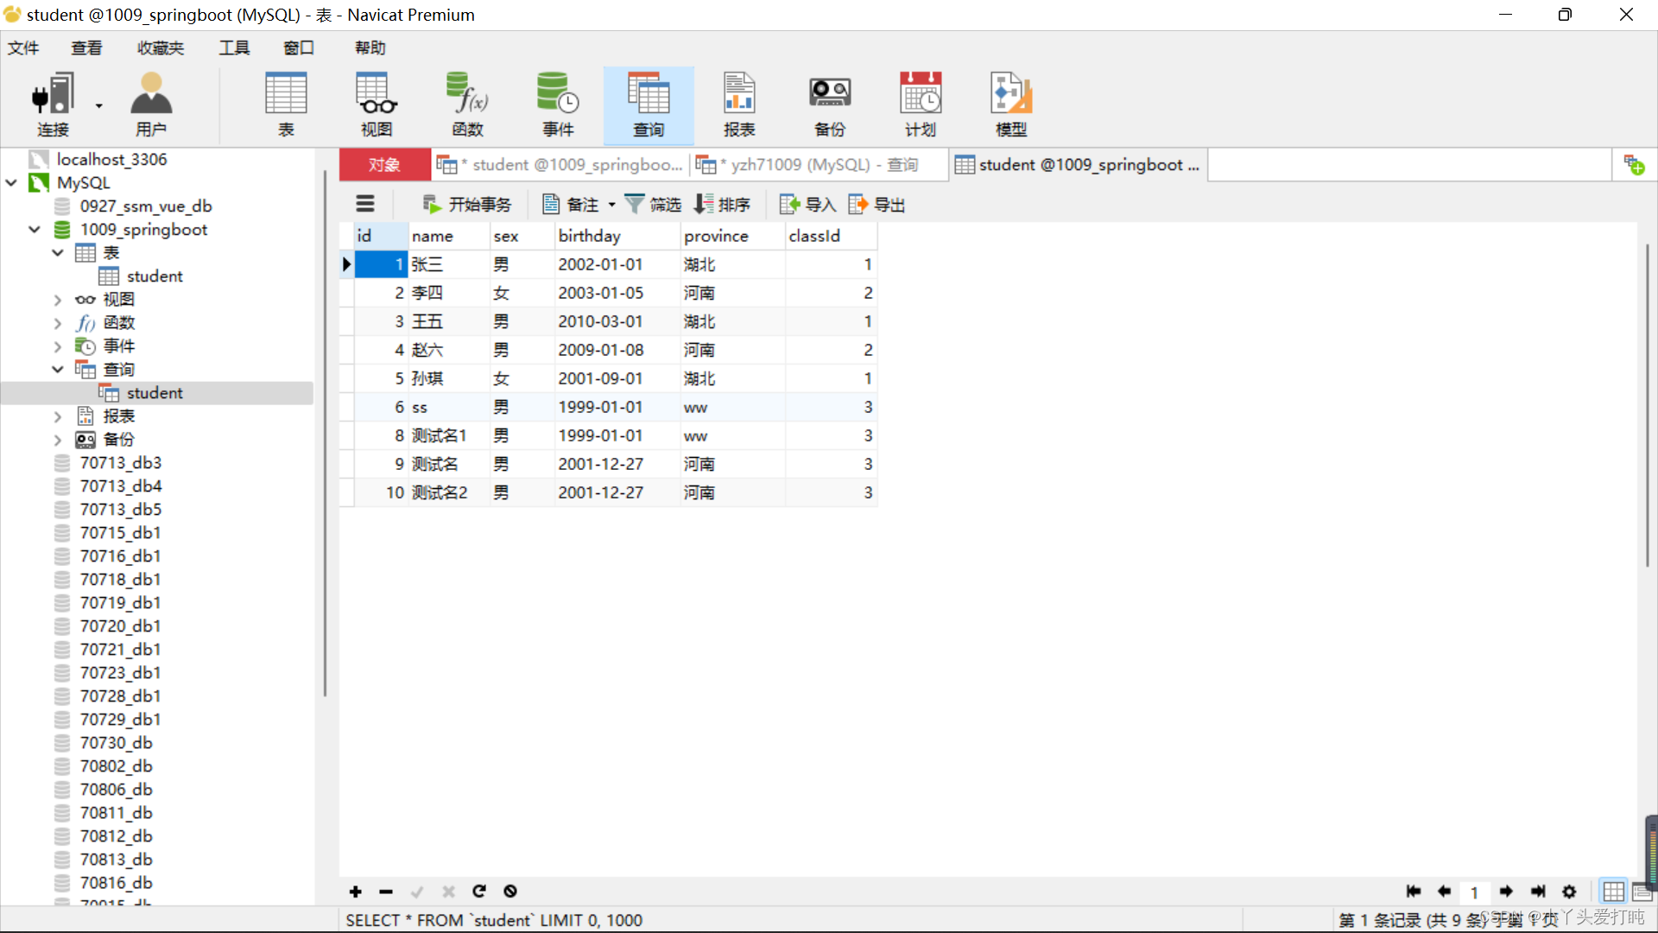Expand the 函数 node in the tree
The height and width of the screenshot is (933, 1658).
[x=58, y=322]
